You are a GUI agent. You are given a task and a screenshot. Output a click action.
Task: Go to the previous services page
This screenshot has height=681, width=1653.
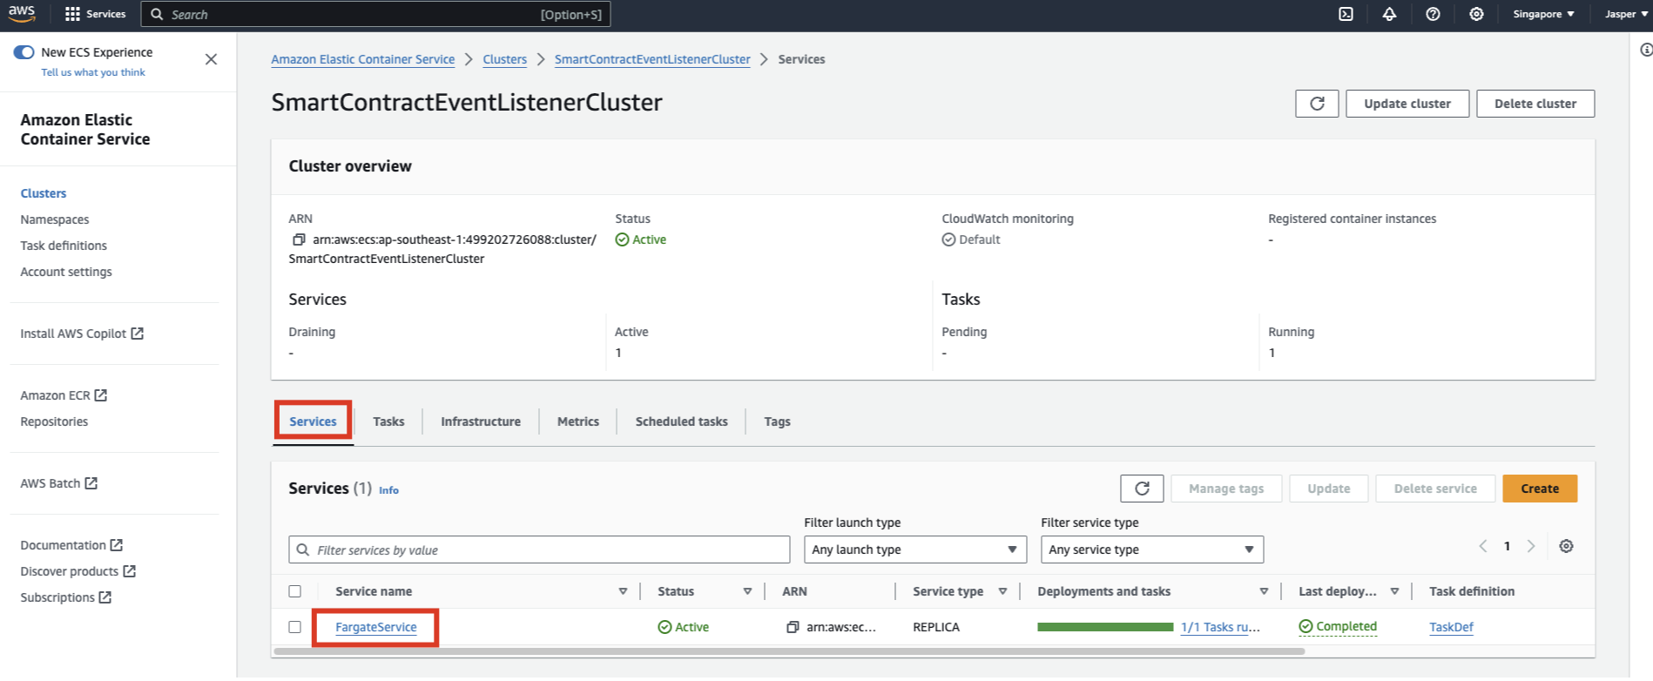pyautogui.click(x=1483, y=546)
